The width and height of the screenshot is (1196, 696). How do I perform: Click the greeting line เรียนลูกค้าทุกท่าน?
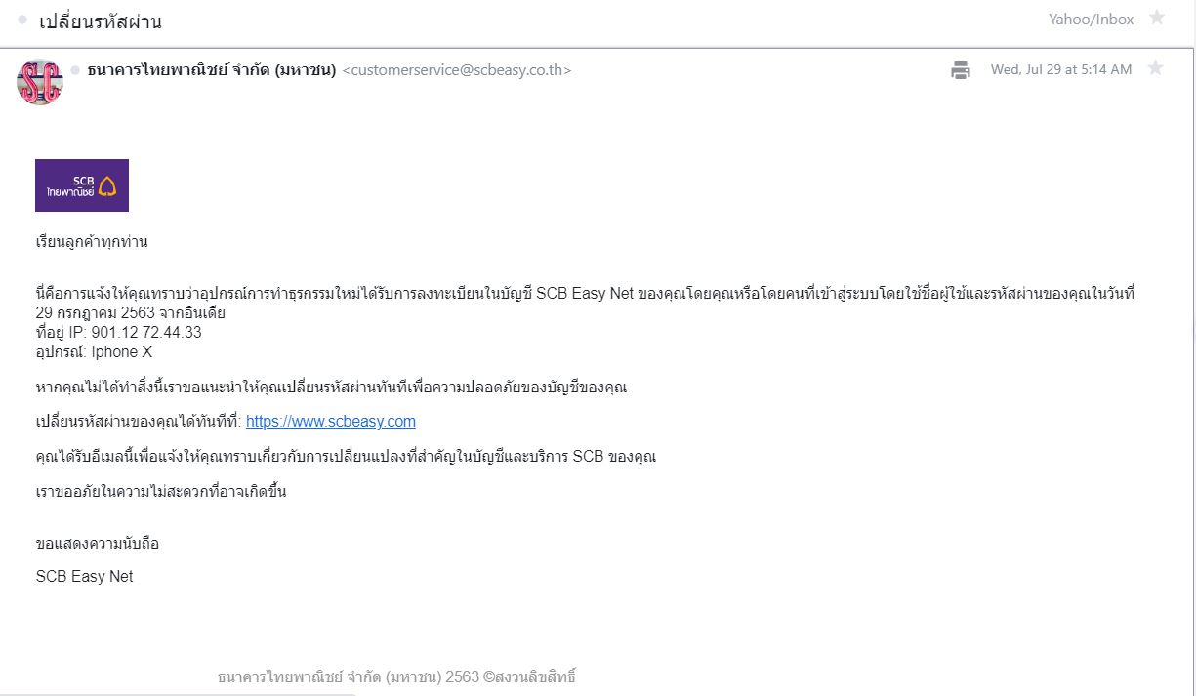click(x=92, y=242)
